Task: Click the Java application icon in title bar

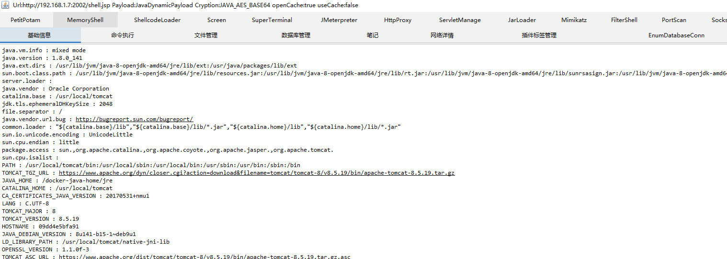Action: tap(6, 5)
